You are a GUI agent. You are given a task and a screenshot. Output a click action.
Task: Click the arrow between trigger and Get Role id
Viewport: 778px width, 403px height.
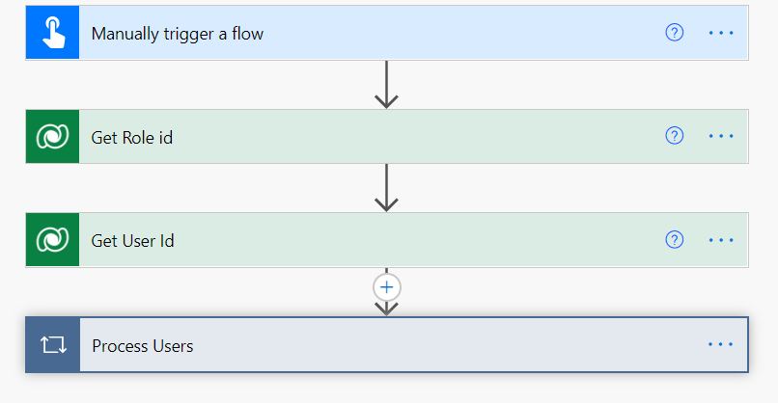point(386,85)
